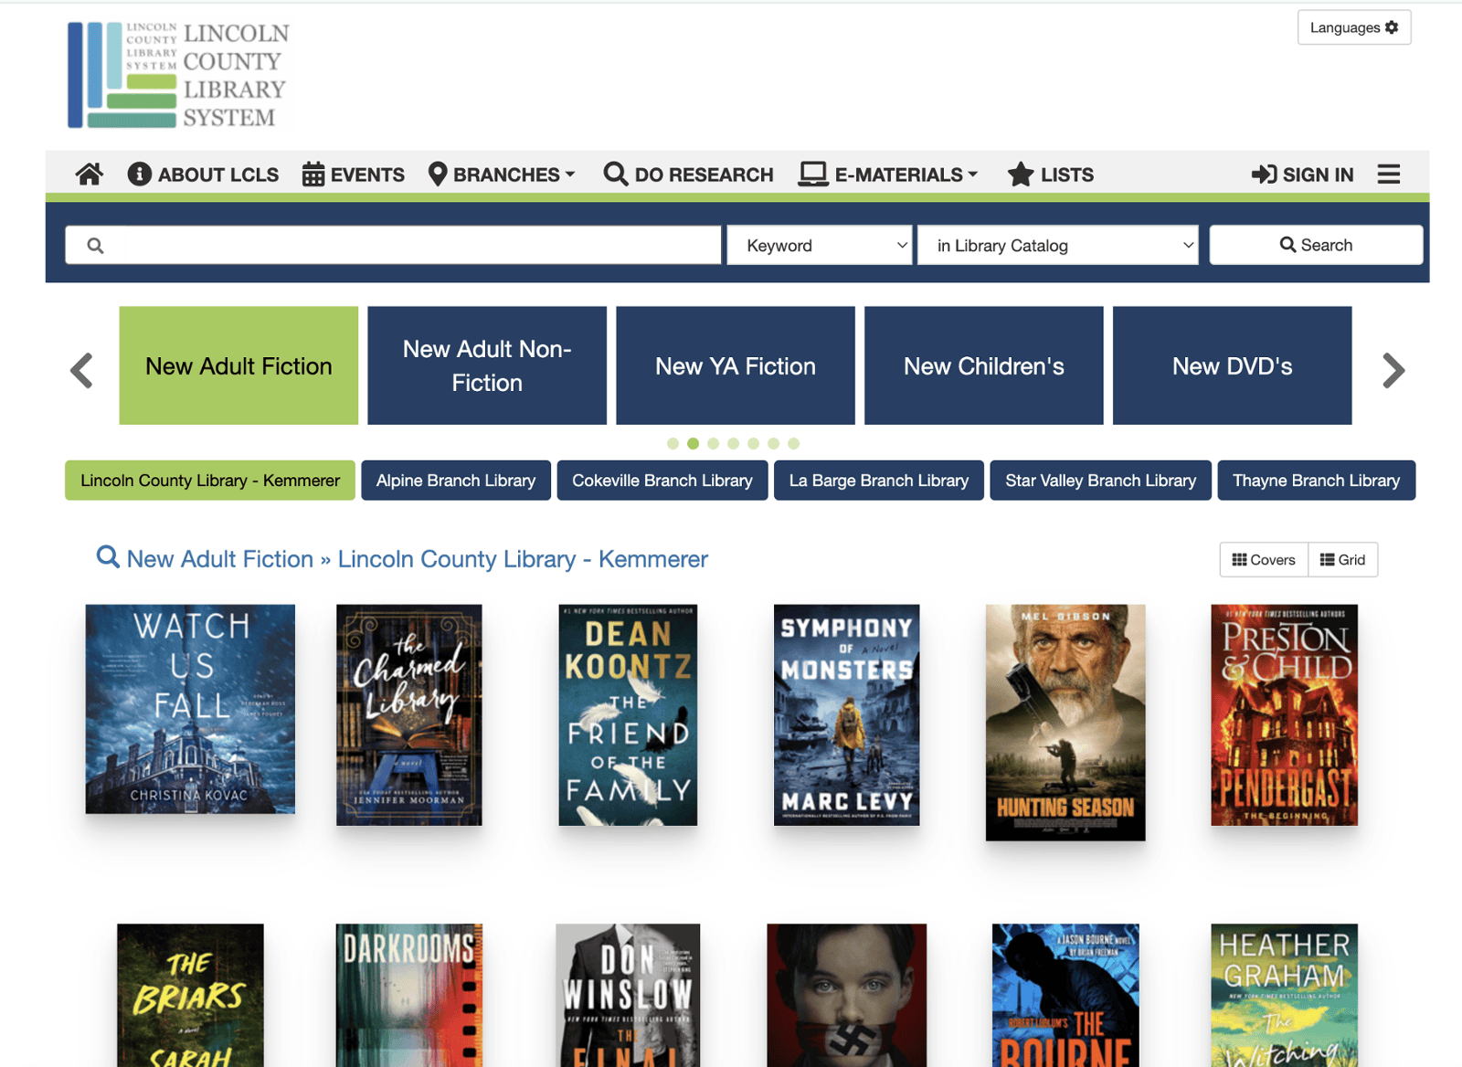Expand the Branches dropdown menu
The width and height of the screenshot is (1462, 1067).
tap(502, 174)
